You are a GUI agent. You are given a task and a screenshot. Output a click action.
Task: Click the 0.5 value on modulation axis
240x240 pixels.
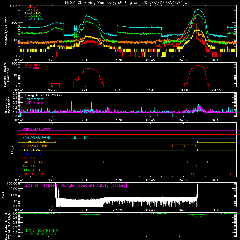15,94
